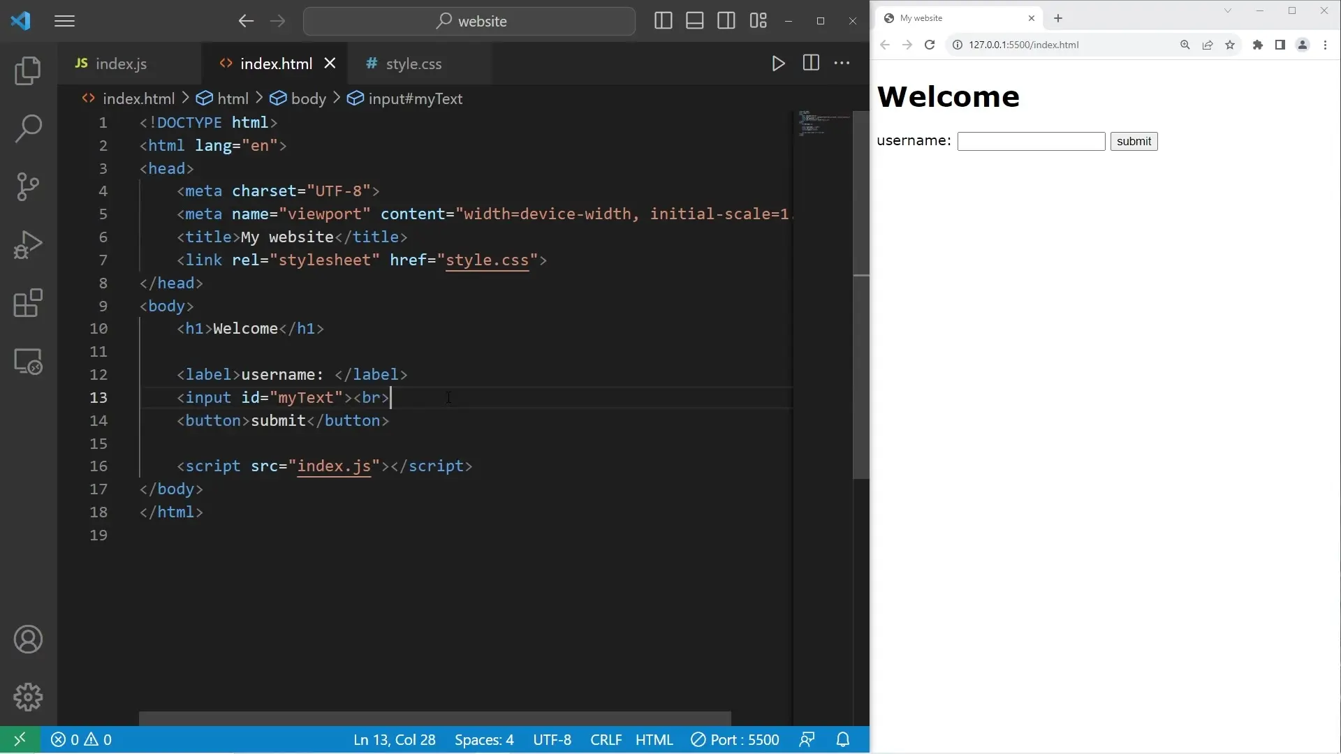The height and width of the screenshot is (754, 1341).
Task: Open the remote window status bar button
Action: point(20,739)
